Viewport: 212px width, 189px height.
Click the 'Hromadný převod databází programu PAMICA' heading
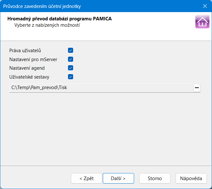point(59,19)
